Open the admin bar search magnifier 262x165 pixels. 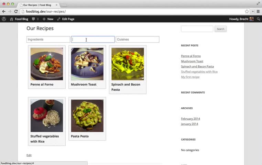258,19
